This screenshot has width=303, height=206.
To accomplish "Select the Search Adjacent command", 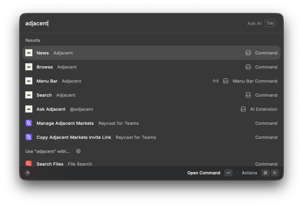I will point(151,95).
